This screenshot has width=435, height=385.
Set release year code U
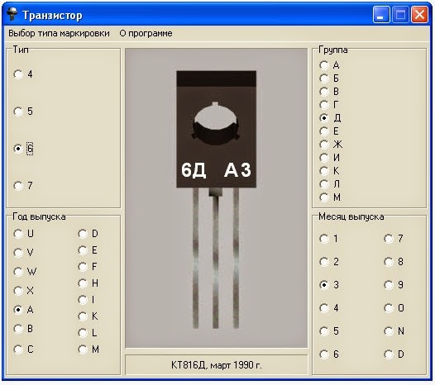coord(18,234)
